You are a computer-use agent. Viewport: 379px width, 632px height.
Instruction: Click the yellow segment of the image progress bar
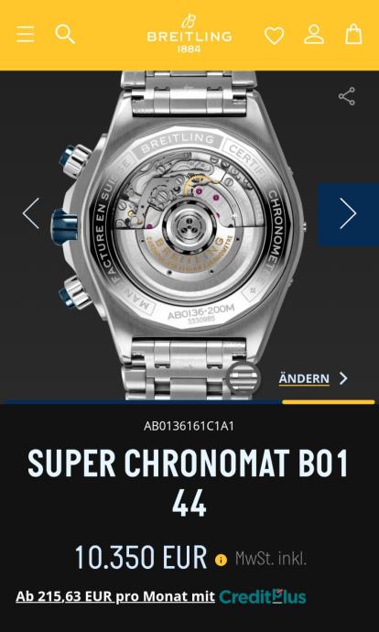pyautogui.click(x=329, y=402)
